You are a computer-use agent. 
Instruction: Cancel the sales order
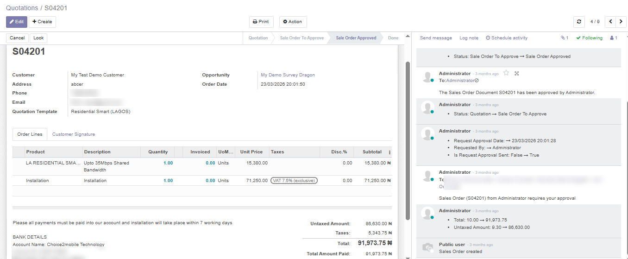(17, 38)
